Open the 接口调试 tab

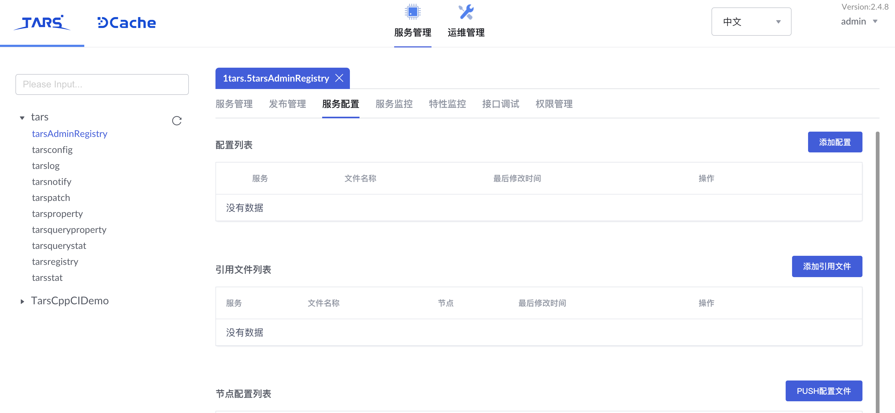point(500,104)
